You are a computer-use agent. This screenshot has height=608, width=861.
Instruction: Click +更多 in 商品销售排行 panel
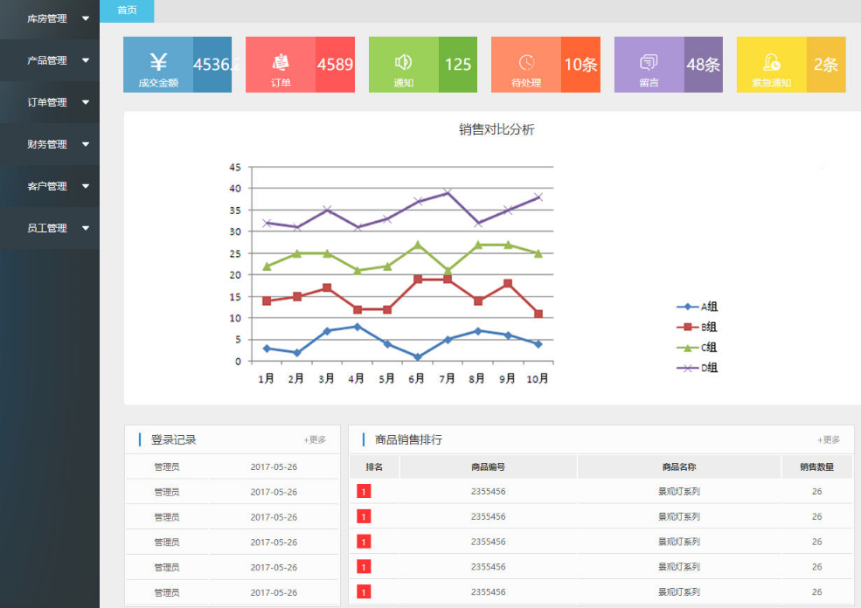point(829,440)
